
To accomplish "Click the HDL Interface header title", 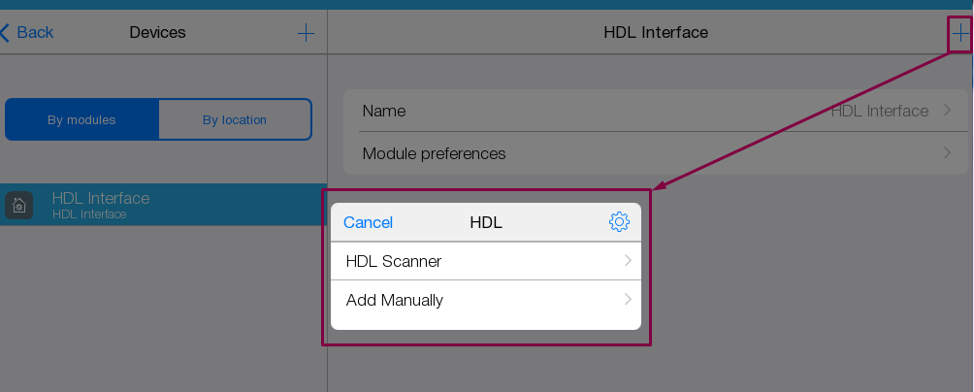I will pos(656,32).
